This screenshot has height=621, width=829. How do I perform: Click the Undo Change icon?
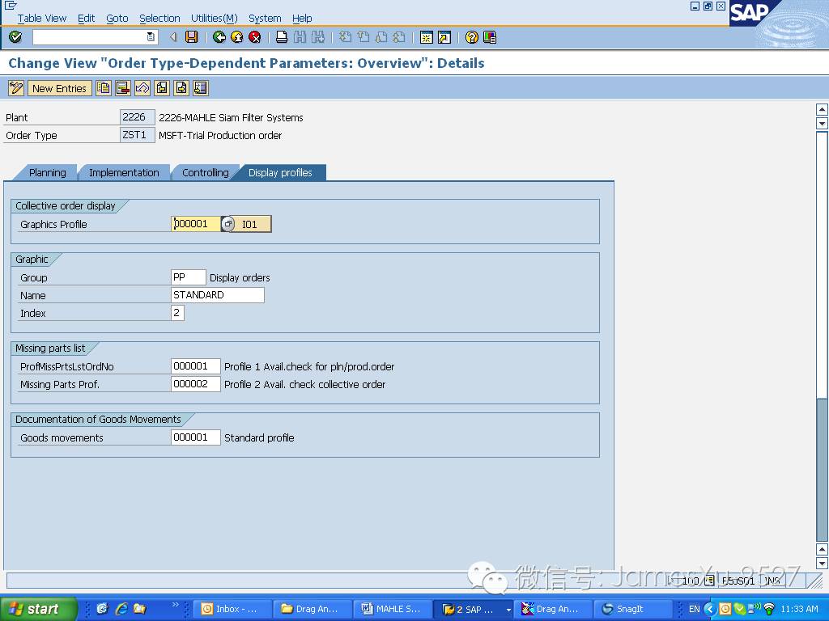point(142,88)
